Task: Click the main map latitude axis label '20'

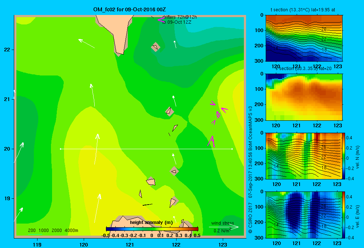Action: tap(7, 149)
